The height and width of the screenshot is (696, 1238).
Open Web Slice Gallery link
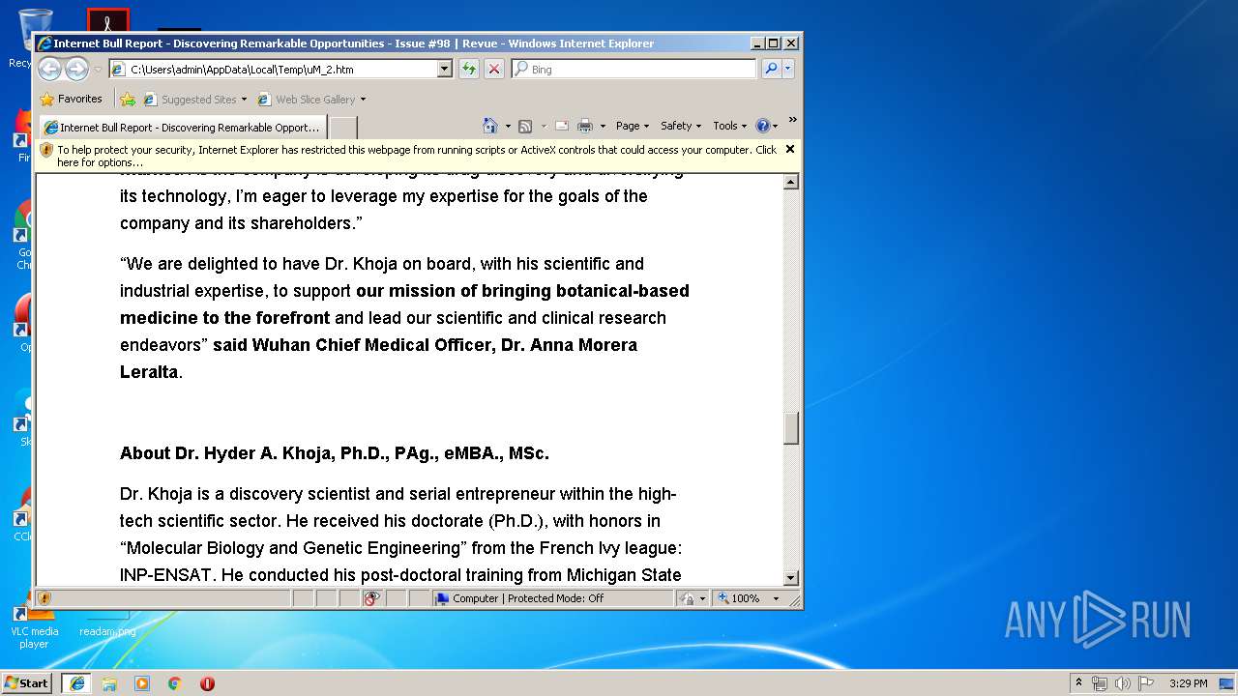point(307,100)
